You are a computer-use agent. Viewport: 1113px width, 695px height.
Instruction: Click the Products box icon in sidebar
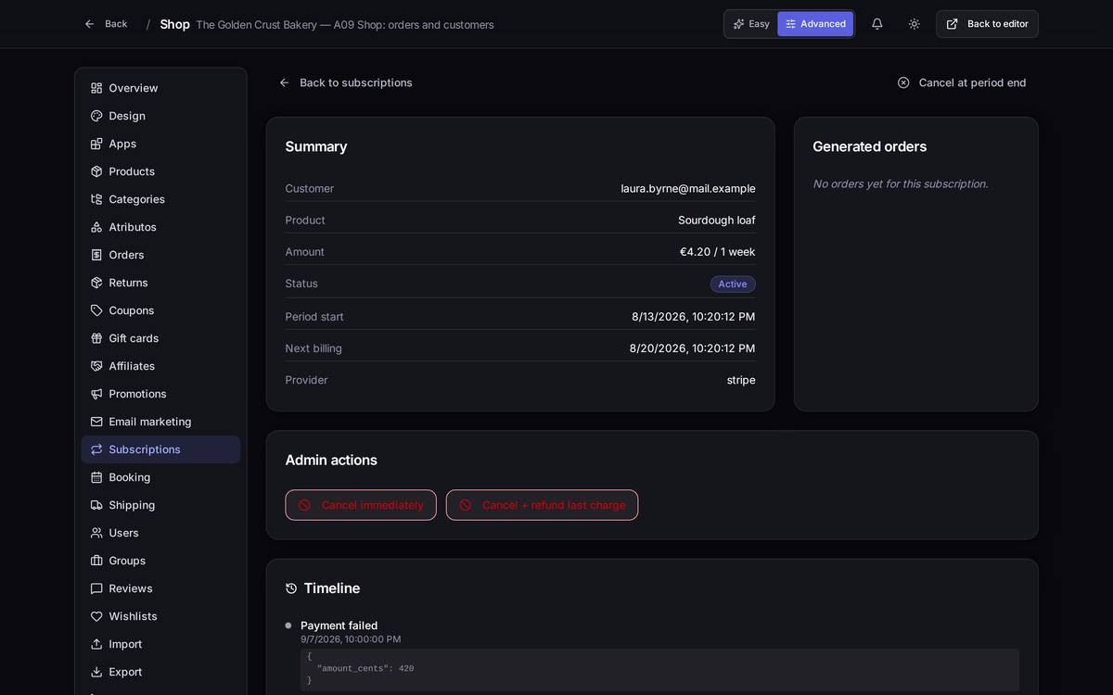click(96, 171)
